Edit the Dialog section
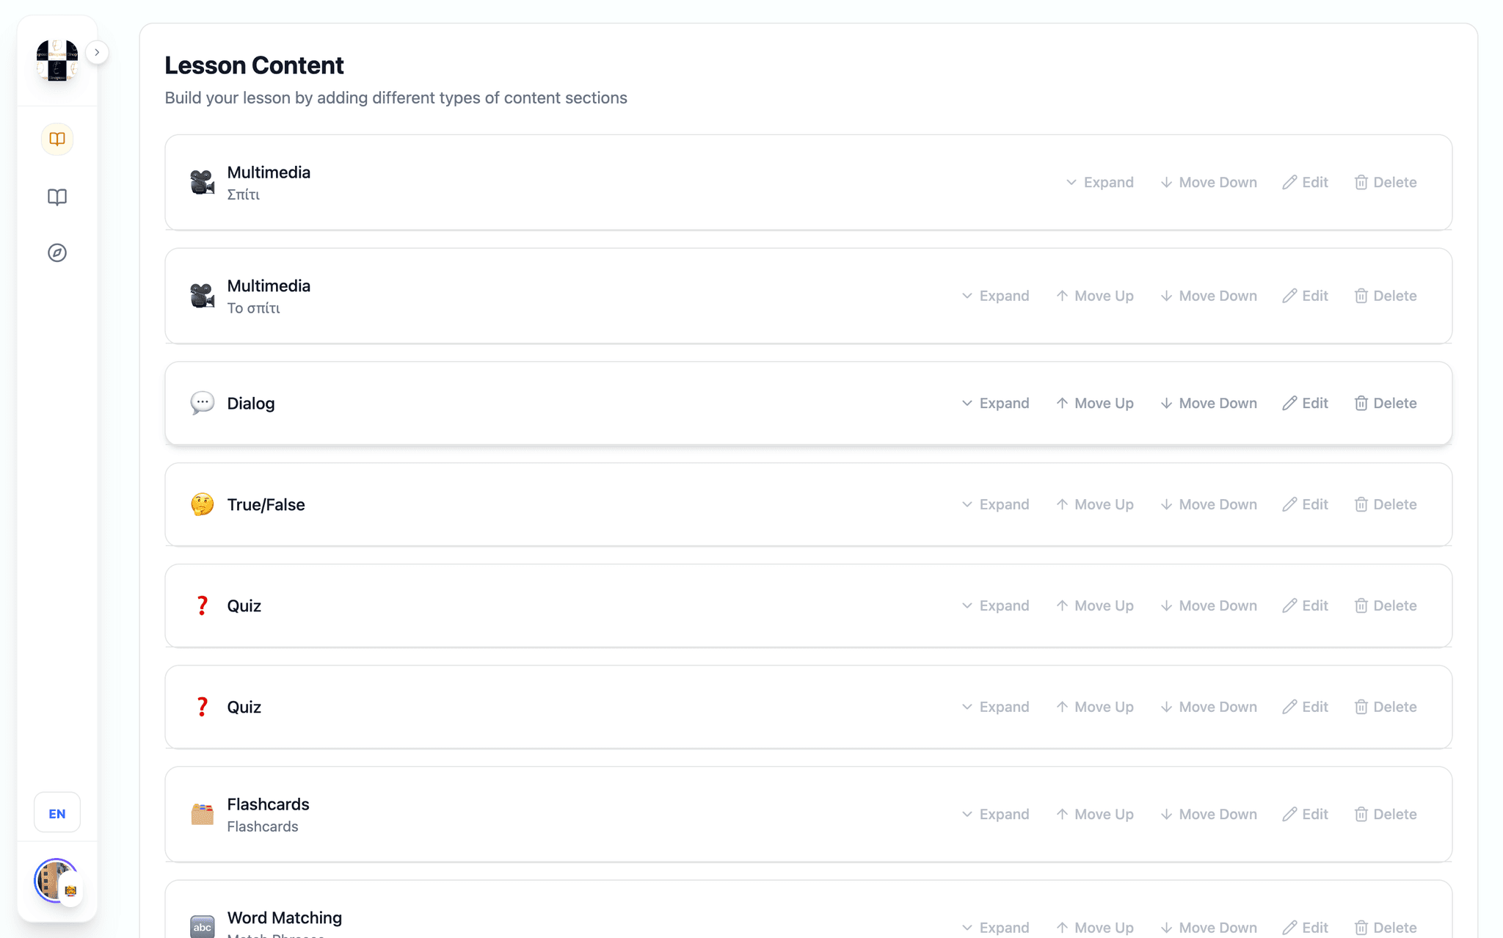The height and width of the screenshot is (938, 1503). (x=1306, y=403)
